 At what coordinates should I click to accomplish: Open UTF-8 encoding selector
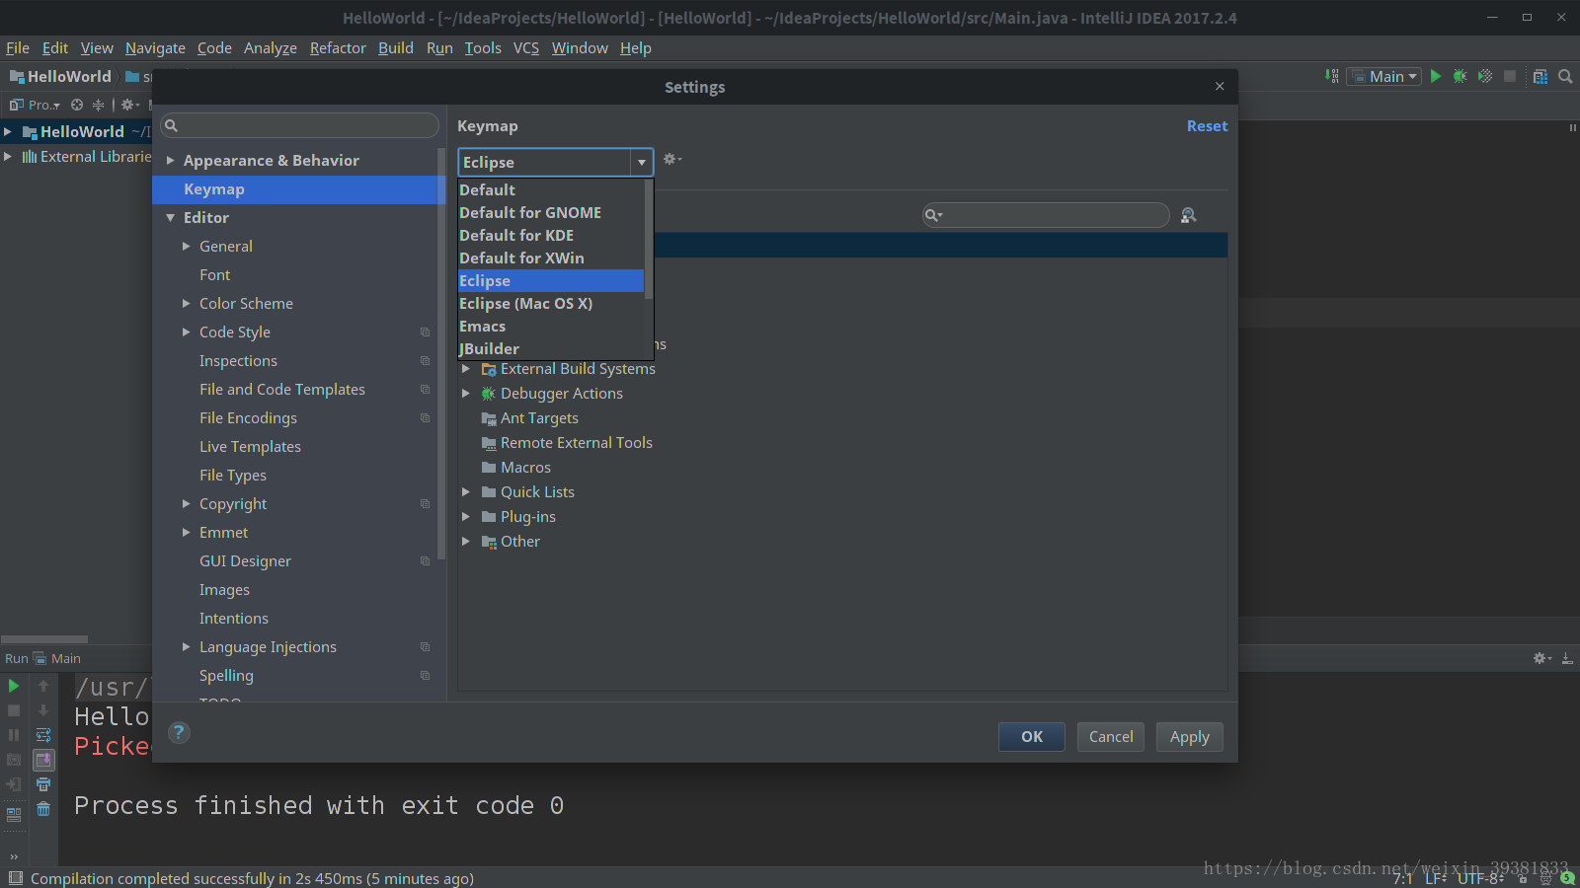pos(1481,878)
